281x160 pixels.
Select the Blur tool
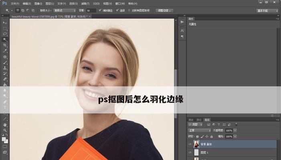coord(5,90)
